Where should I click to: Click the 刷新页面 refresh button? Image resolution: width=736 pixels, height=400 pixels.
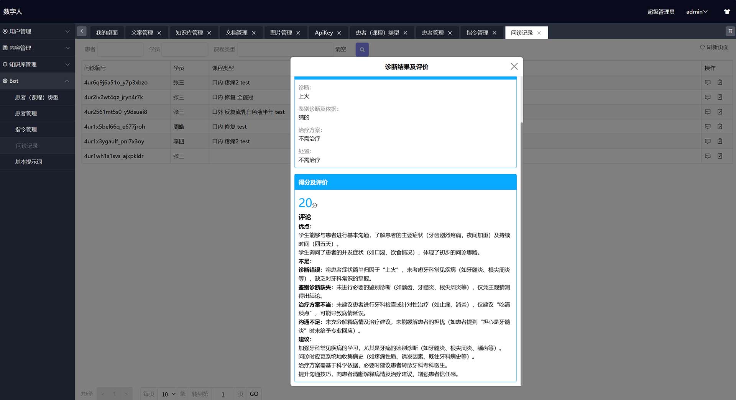click(x=714, y=47)
